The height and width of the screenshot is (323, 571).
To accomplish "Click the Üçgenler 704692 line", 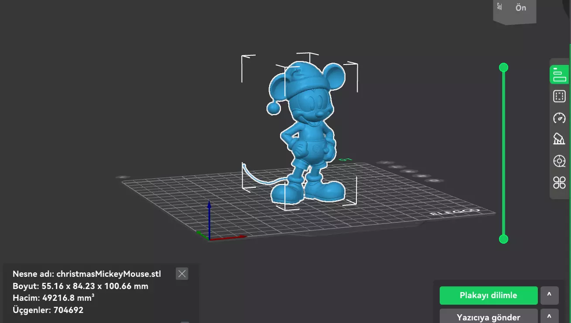I will [x=48, y=310].
